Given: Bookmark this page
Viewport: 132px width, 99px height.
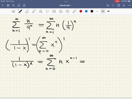Looking at the screenshot, I should [x=19, y=5].
